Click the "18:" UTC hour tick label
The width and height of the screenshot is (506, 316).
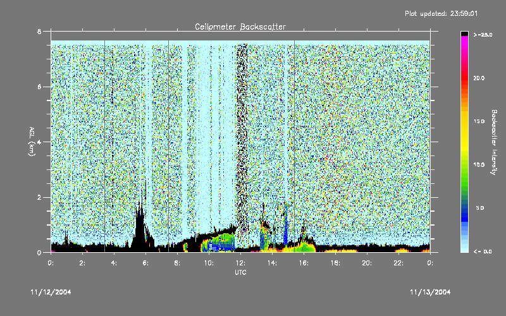tap(335, 263)
